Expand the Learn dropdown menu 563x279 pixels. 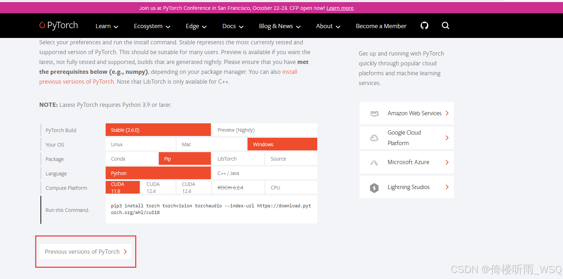click(x=107, y=26)
